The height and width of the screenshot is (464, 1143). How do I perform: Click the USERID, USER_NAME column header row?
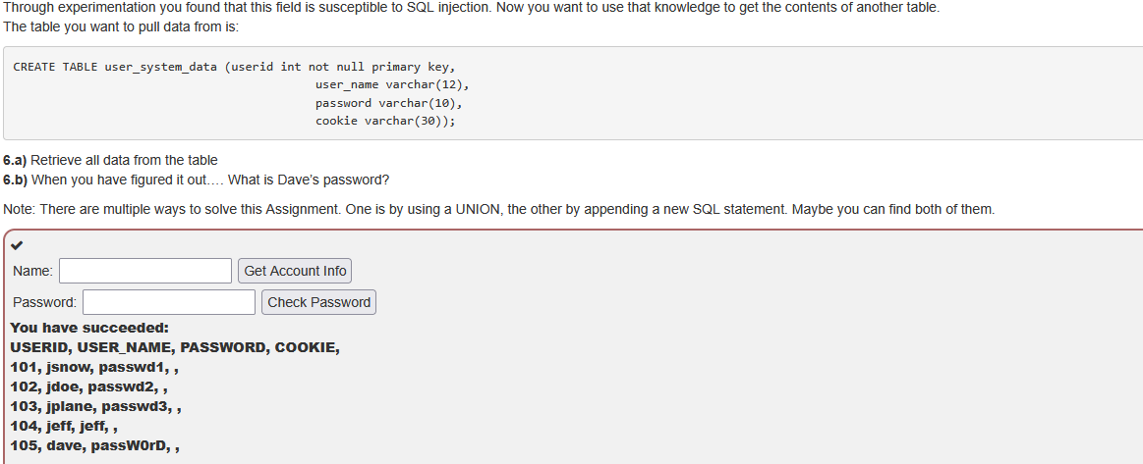[x=175, y=347]
